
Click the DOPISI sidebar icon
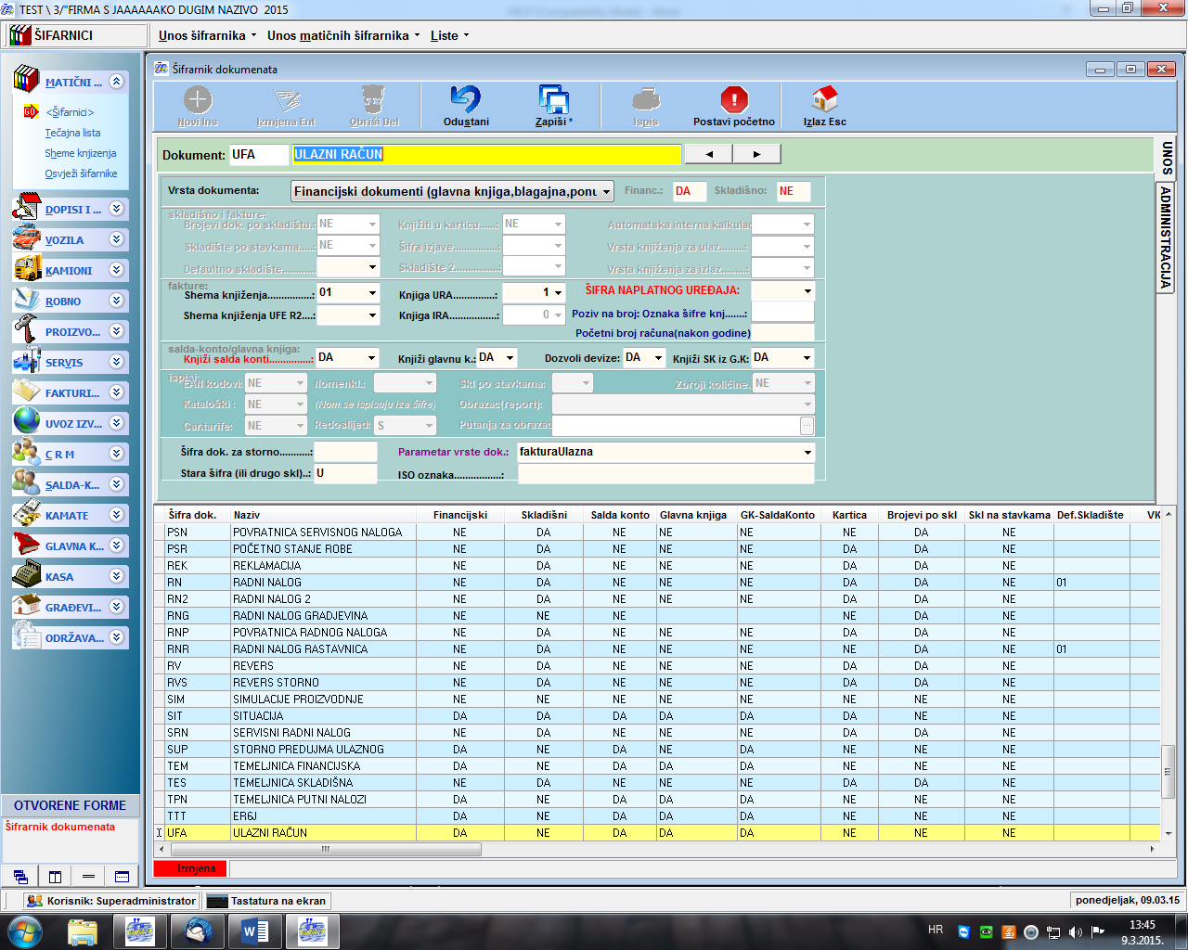pos(26,208)
